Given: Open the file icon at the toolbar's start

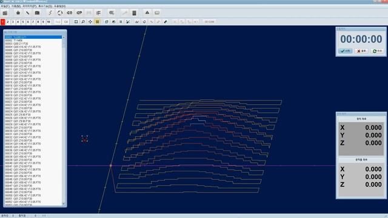Looking at the screenshot, I should point(5,13).
